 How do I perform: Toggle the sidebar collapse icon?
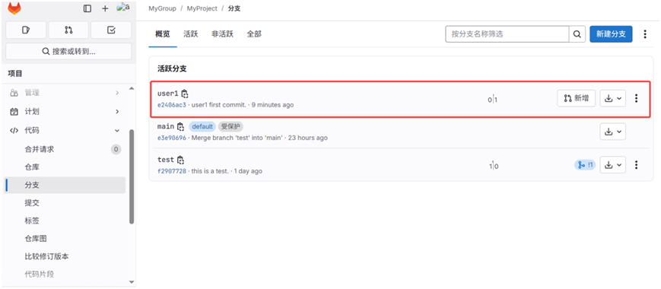[x=87, y=8]
